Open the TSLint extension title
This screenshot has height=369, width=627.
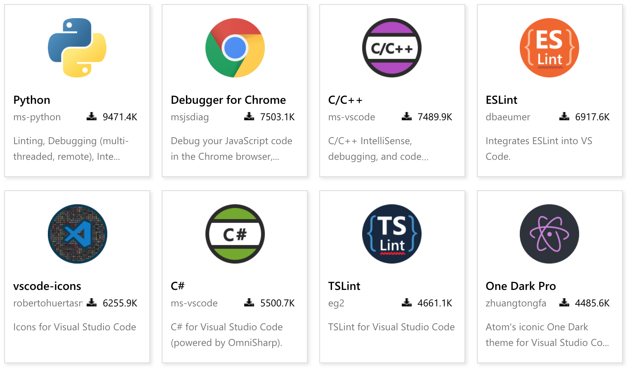tap(344, 286)
